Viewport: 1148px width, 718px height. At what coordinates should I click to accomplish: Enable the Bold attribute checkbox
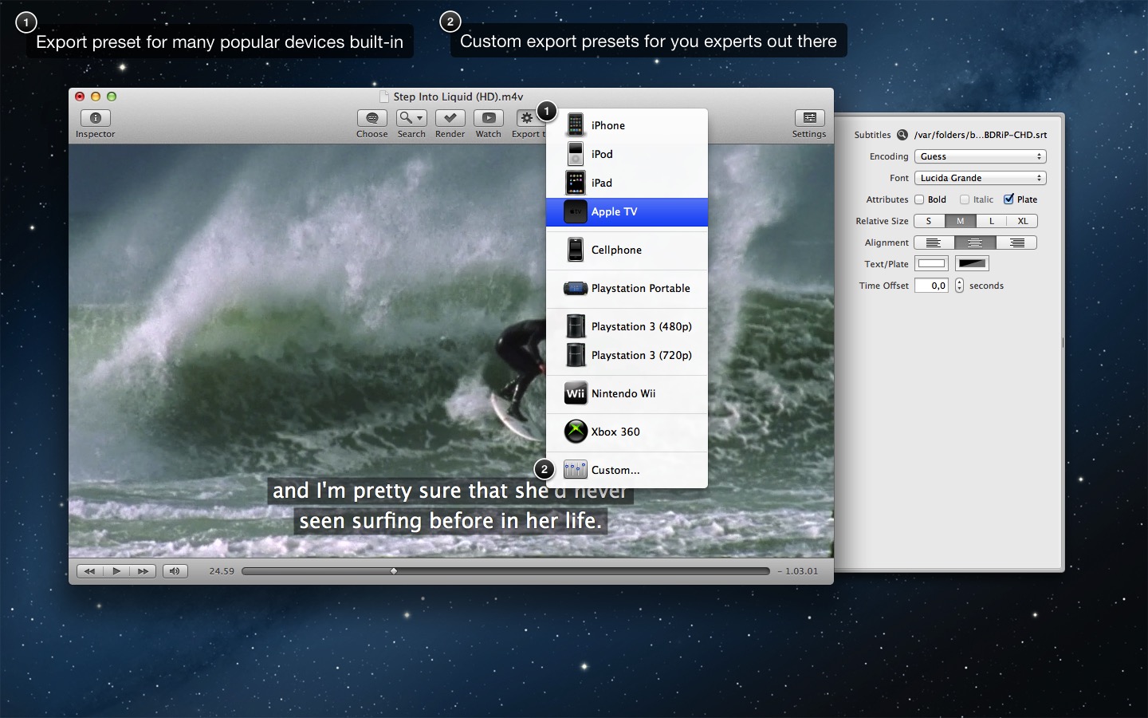919,199
